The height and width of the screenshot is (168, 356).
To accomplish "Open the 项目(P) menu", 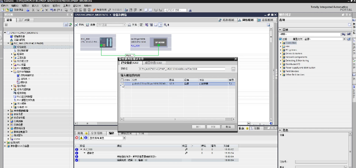I will 4,6.
